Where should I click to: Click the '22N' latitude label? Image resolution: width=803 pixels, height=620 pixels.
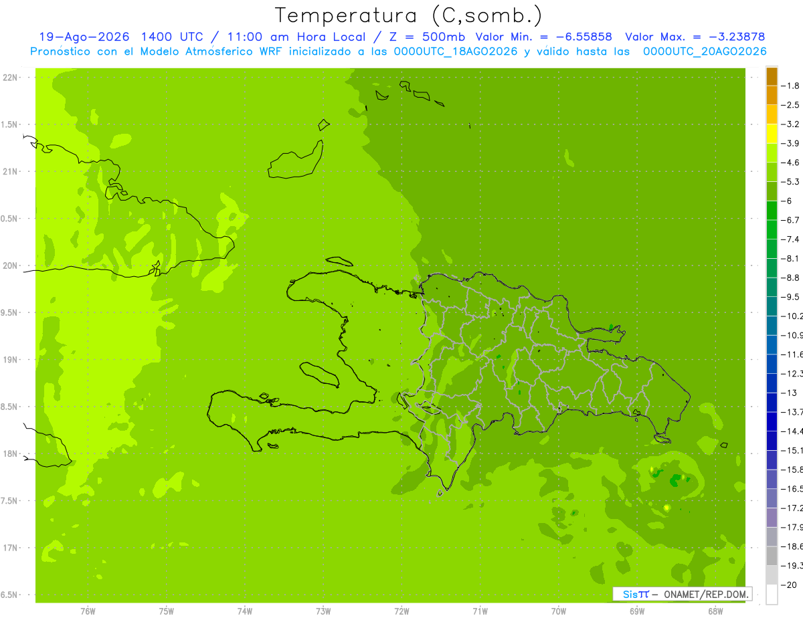point(10,78)
